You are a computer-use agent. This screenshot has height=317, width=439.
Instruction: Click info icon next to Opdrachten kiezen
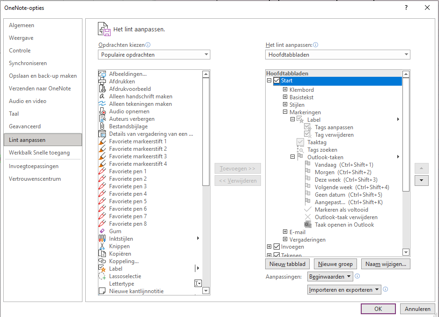tap(148, 45)
